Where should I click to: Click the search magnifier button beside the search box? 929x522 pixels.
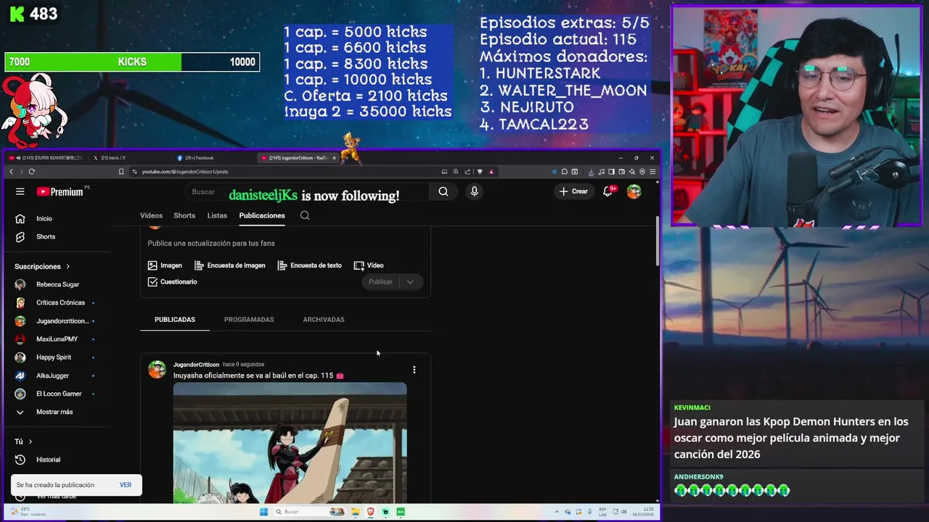pos(443,191)
